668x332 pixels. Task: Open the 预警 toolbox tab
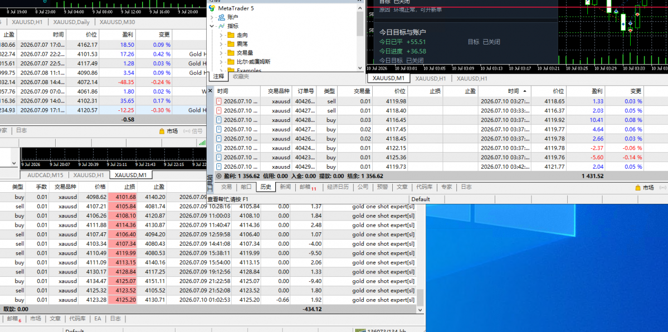[383, 187]
